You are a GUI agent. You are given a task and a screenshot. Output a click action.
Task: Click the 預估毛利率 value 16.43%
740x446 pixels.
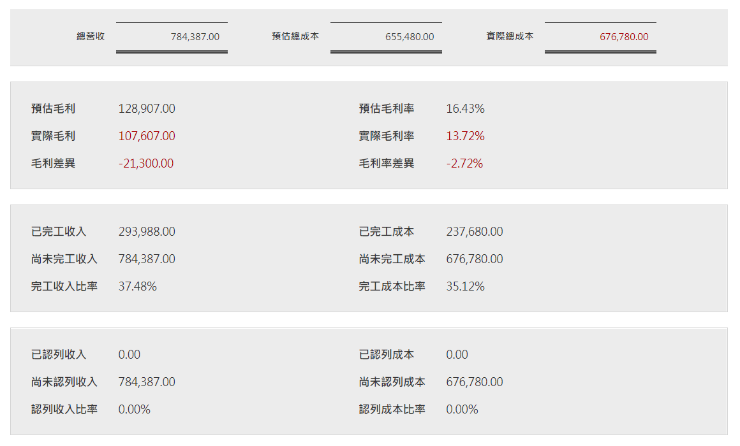point(465,109)
